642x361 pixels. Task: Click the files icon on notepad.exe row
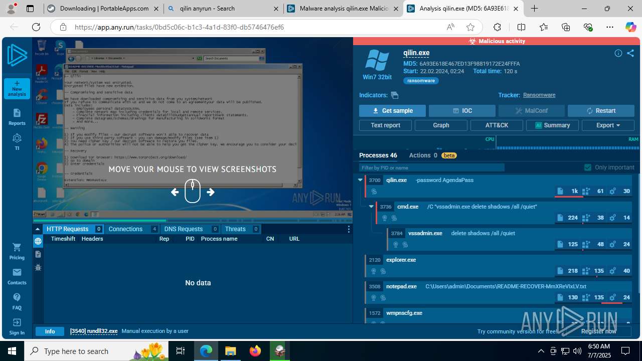(x=560, y=297)
